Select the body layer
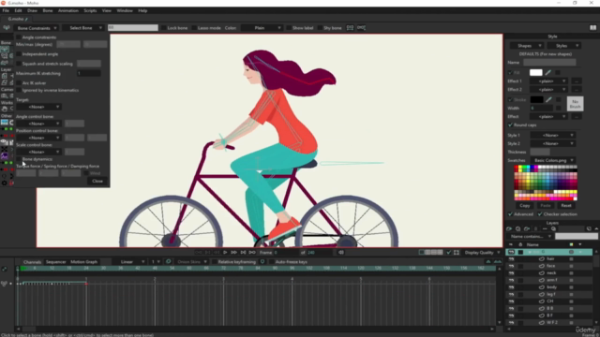 pyautogui.click(x=552, y=287)
